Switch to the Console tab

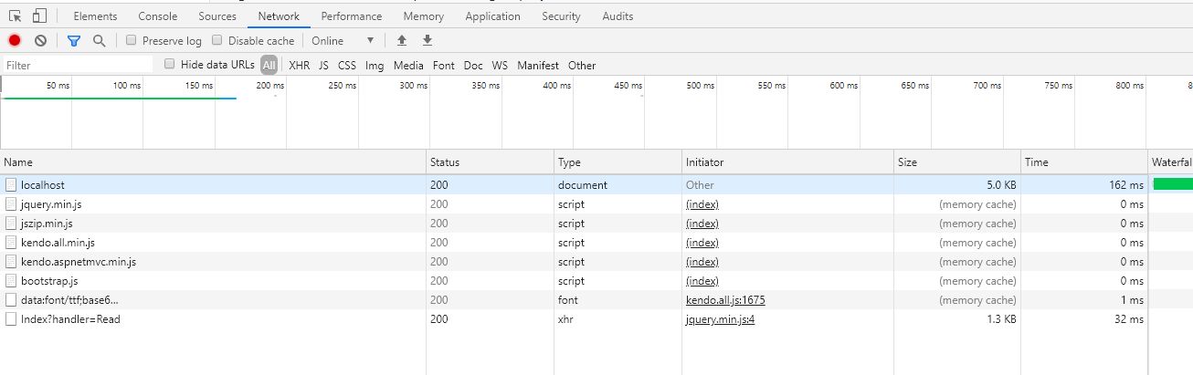pyautogui.click(x=158, y=16)
